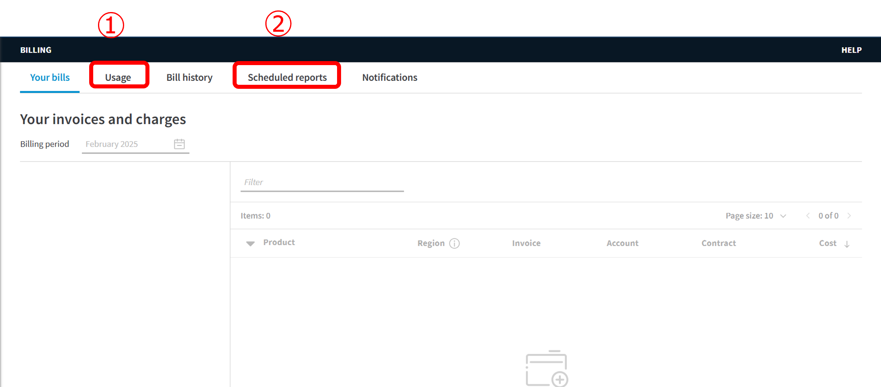Open the Notifications tab
The height and width of the screenshot is (387, 881).
[390, 77]
